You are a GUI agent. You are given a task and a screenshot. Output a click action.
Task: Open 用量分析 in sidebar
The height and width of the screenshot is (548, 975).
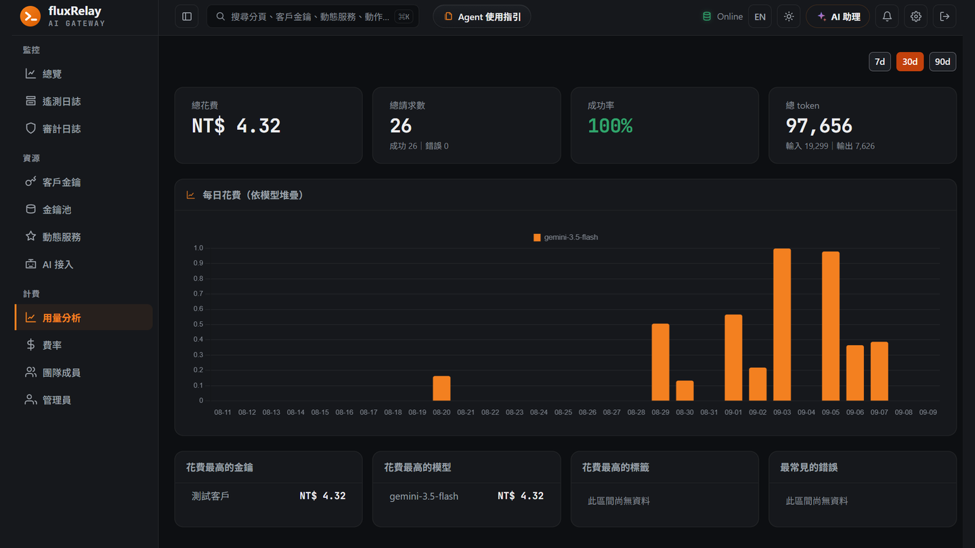83,317
